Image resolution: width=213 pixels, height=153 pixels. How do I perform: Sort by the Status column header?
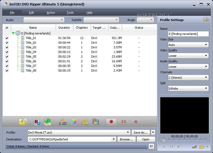[139, 28]
